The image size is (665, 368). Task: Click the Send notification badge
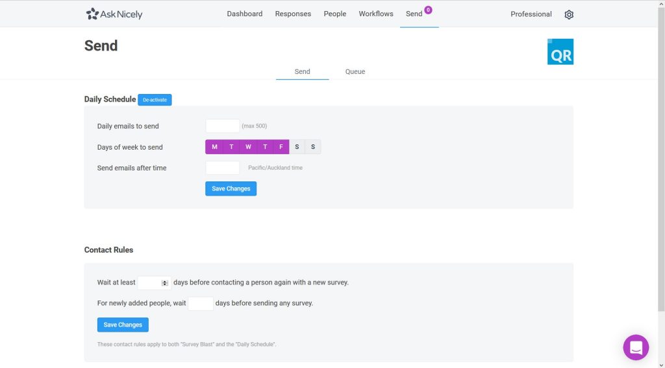click(x=428, y=10)
